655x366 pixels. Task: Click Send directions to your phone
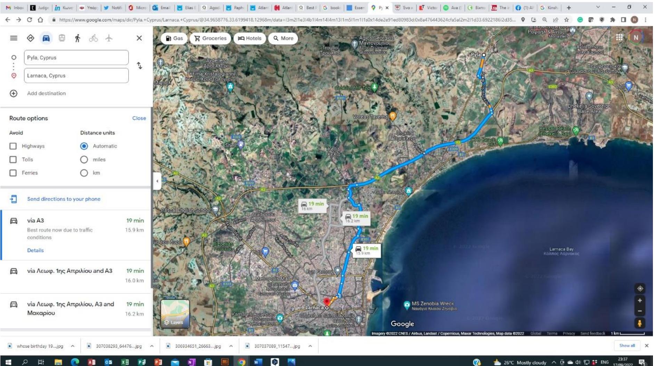pos(64,199)
